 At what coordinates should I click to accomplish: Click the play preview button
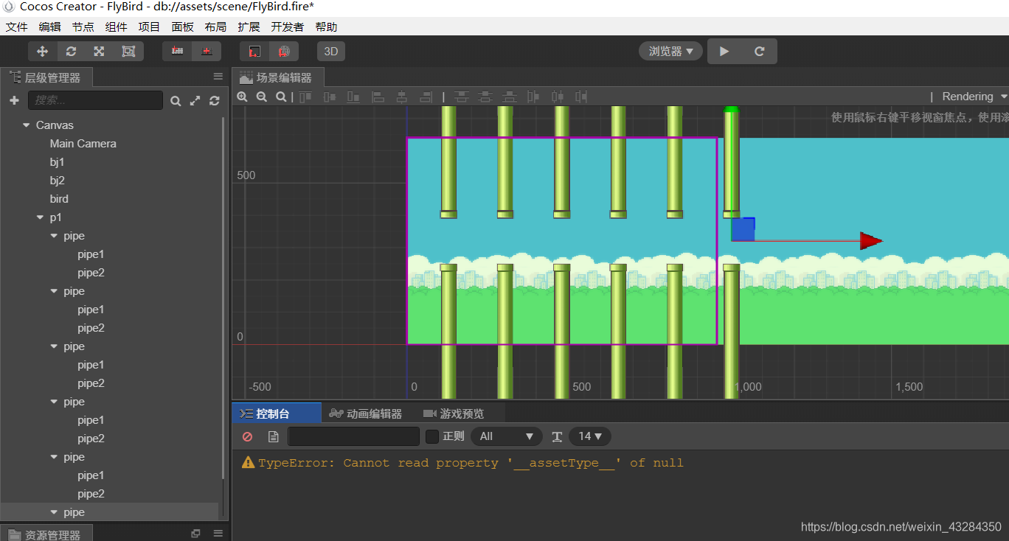724,52
